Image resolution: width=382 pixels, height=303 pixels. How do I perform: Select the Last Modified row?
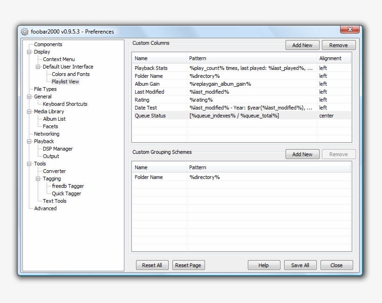pyautogui.click(x=242, y=92)
